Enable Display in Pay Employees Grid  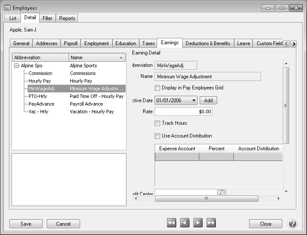[x=158, y=88]
